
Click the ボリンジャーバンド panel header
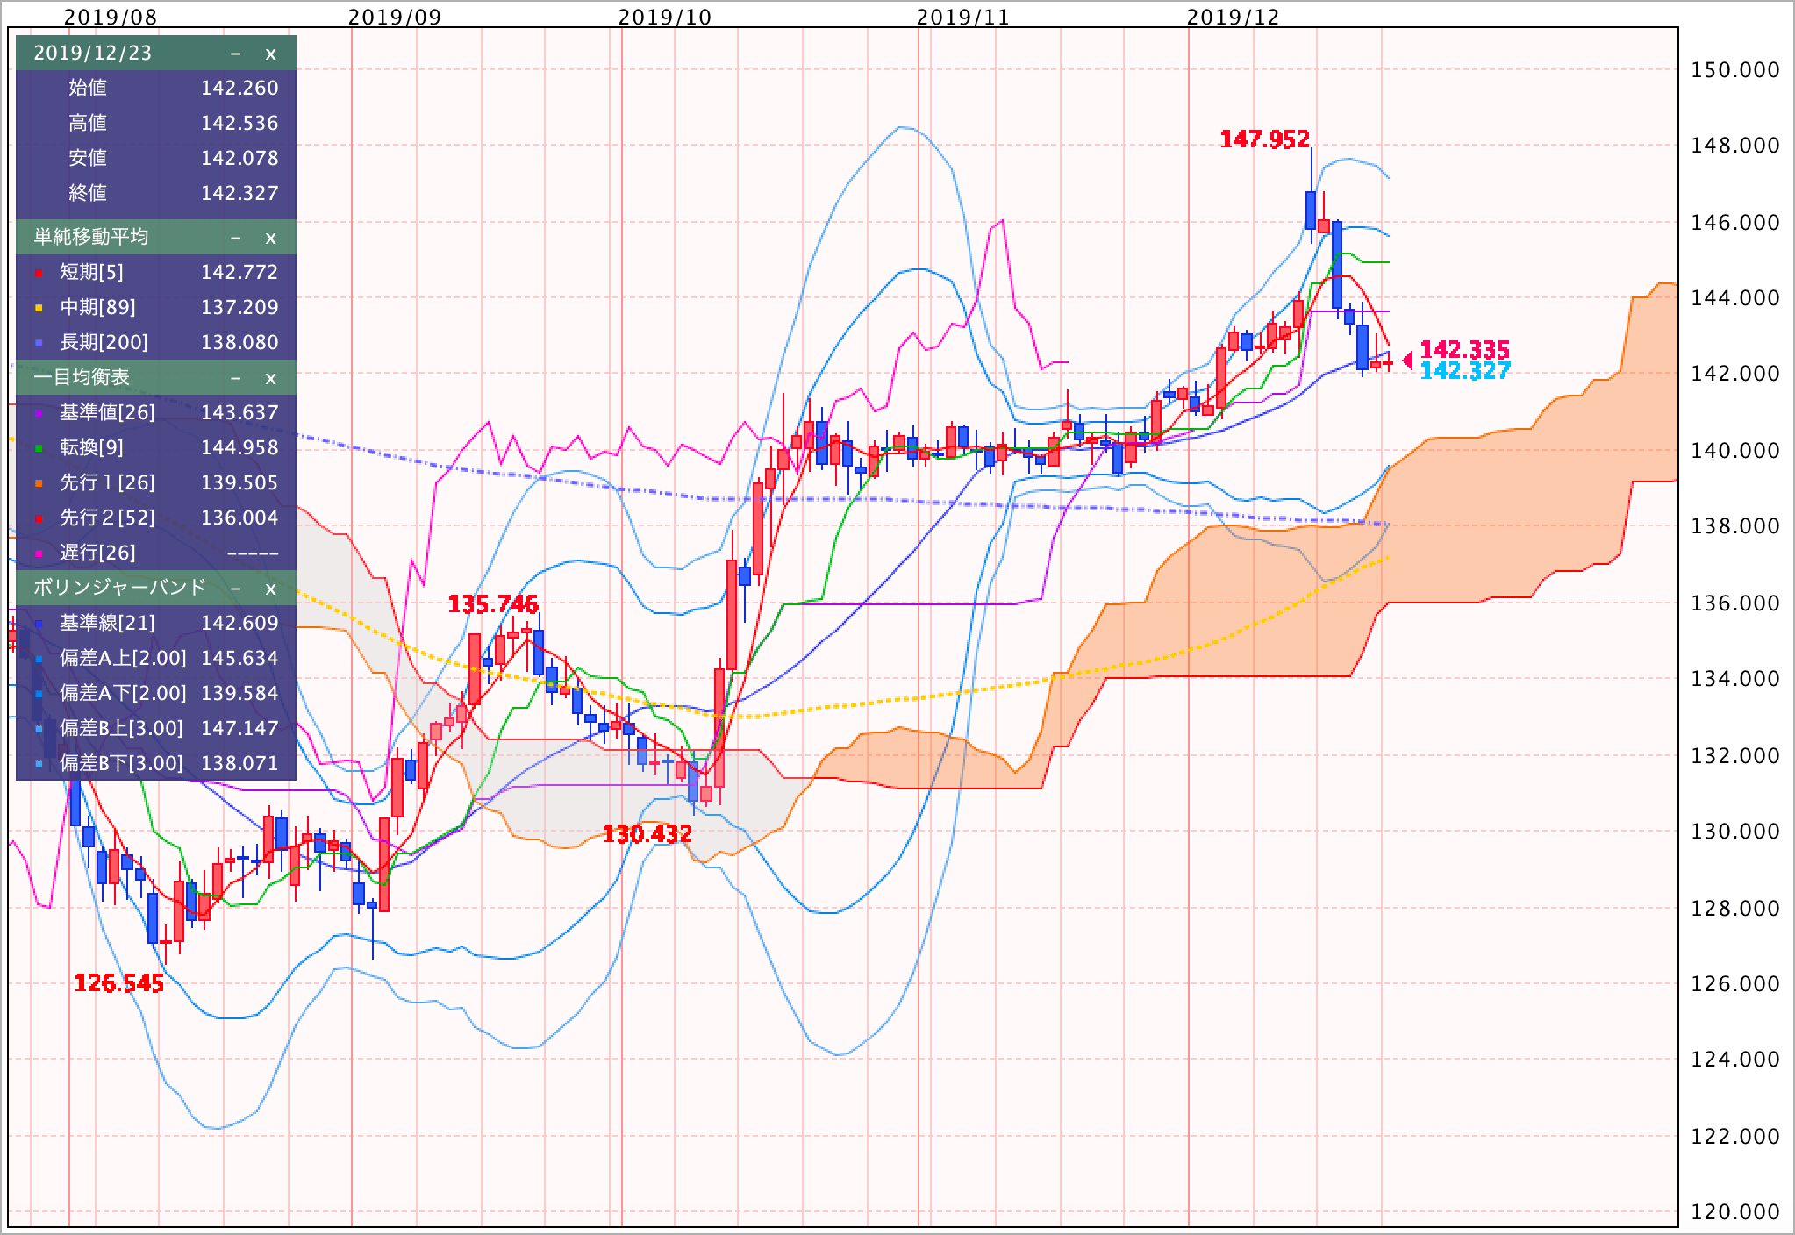tap(156, 588)
